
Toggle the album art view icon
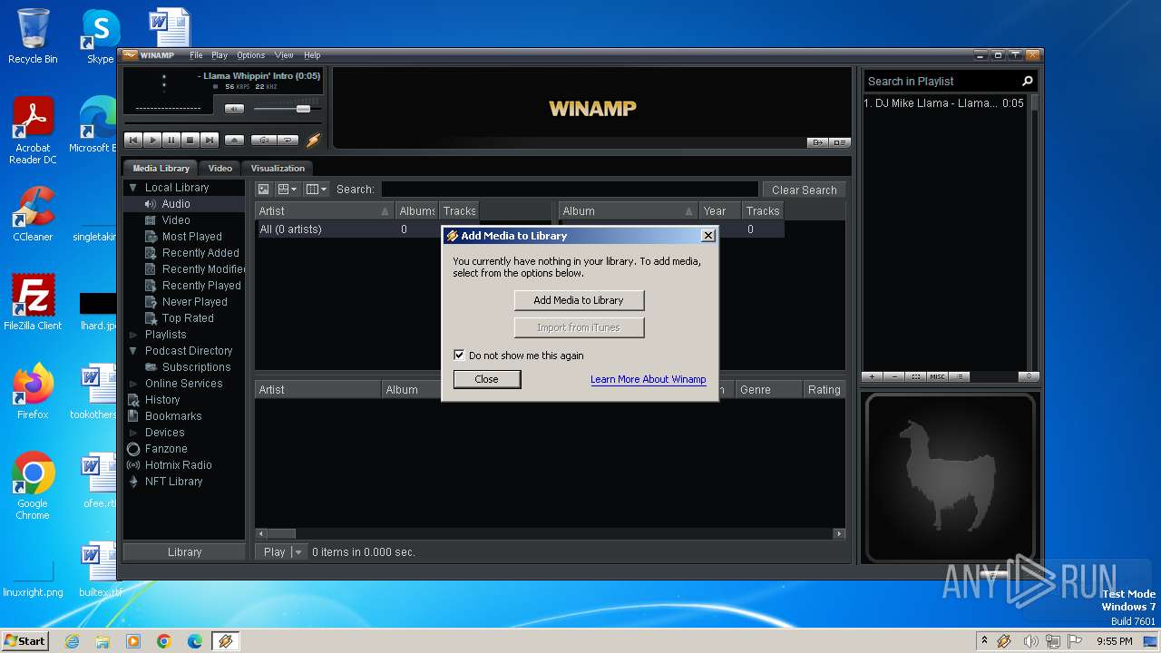pyautogui.click(x=263, y=190)
